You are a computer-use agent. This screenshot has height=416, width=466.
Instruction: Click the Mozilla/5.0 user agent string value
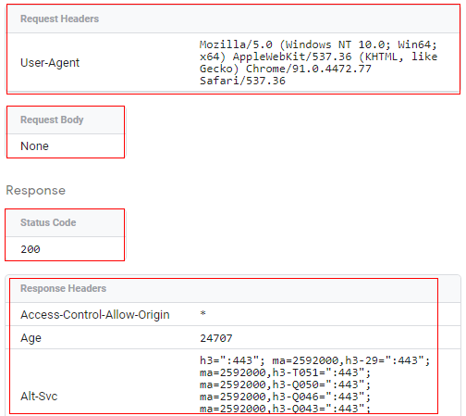318,63
